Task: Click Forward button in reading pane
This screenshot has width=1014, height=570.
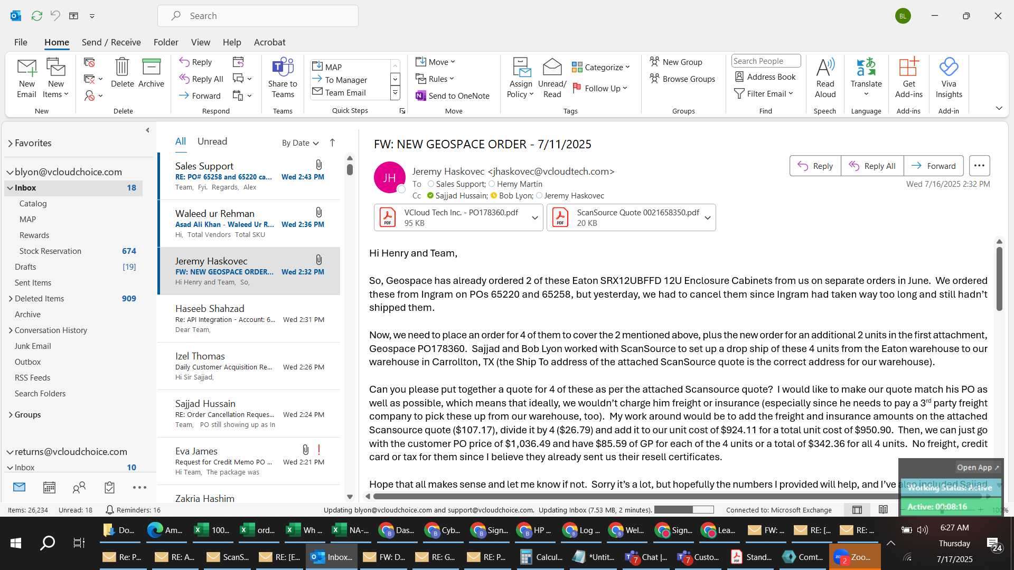Action: 933,166
